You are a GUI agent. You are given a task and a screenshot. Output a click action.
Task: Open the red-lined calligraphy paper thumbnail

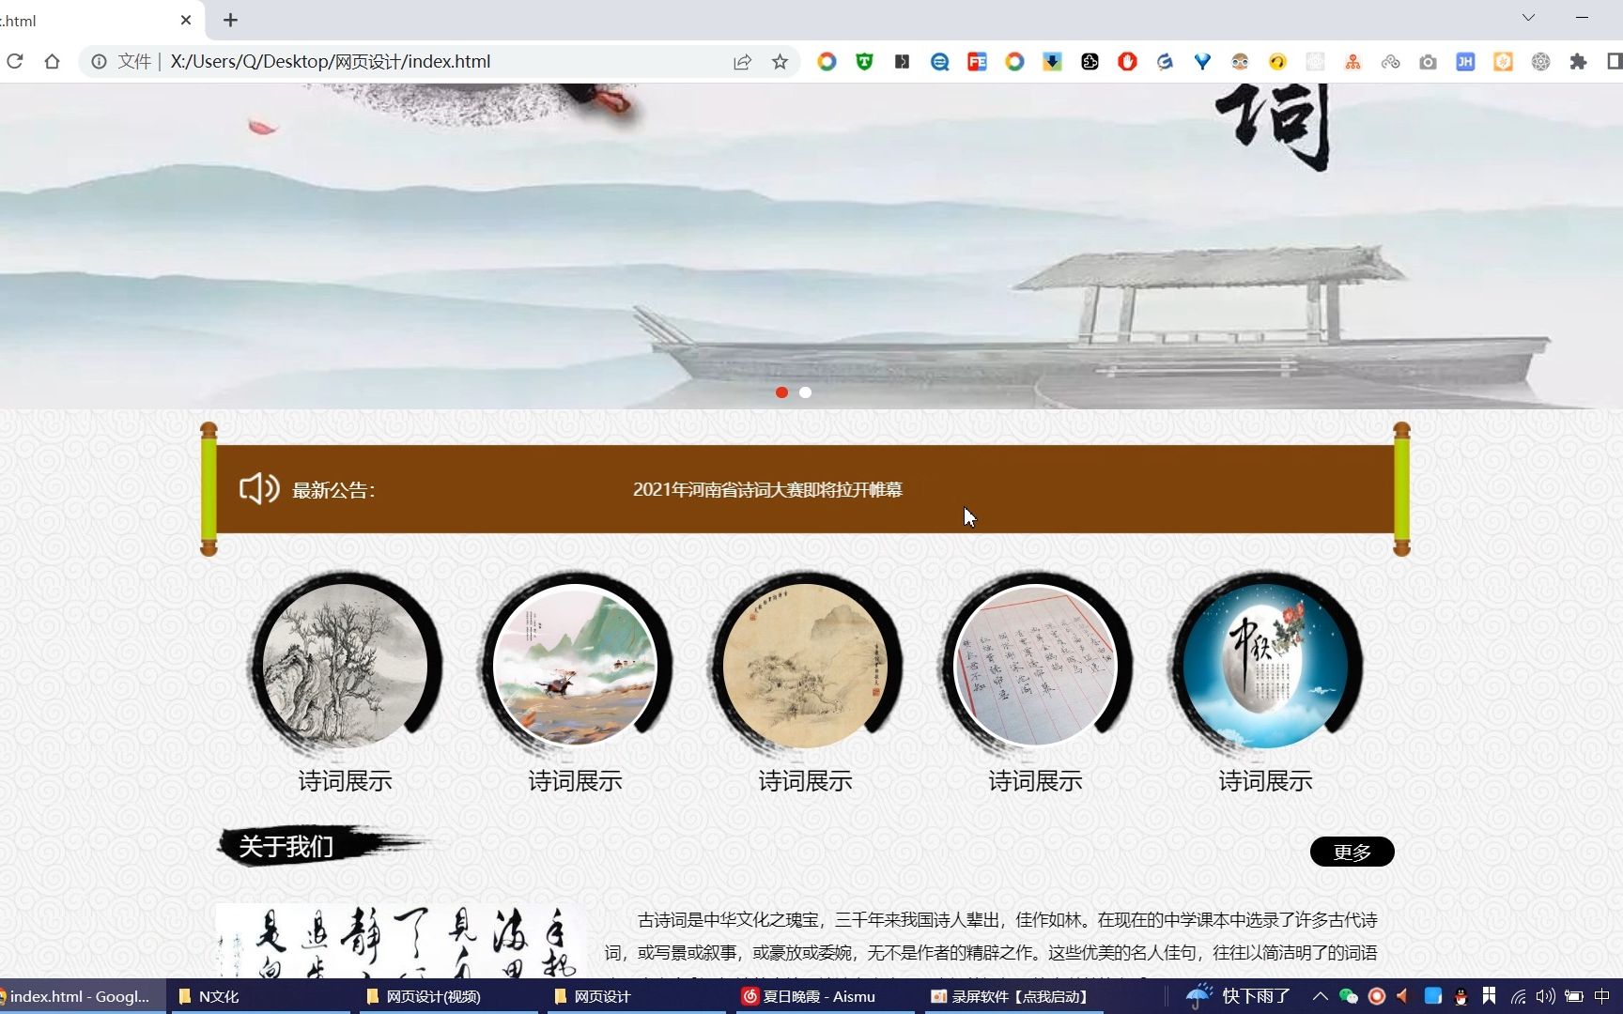[x=1035, y=666]
